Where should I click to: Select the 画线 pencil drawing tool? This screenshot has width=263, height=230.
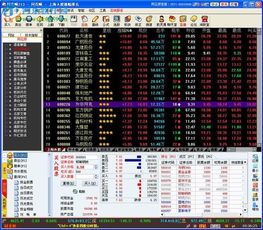tap(95, 21)
